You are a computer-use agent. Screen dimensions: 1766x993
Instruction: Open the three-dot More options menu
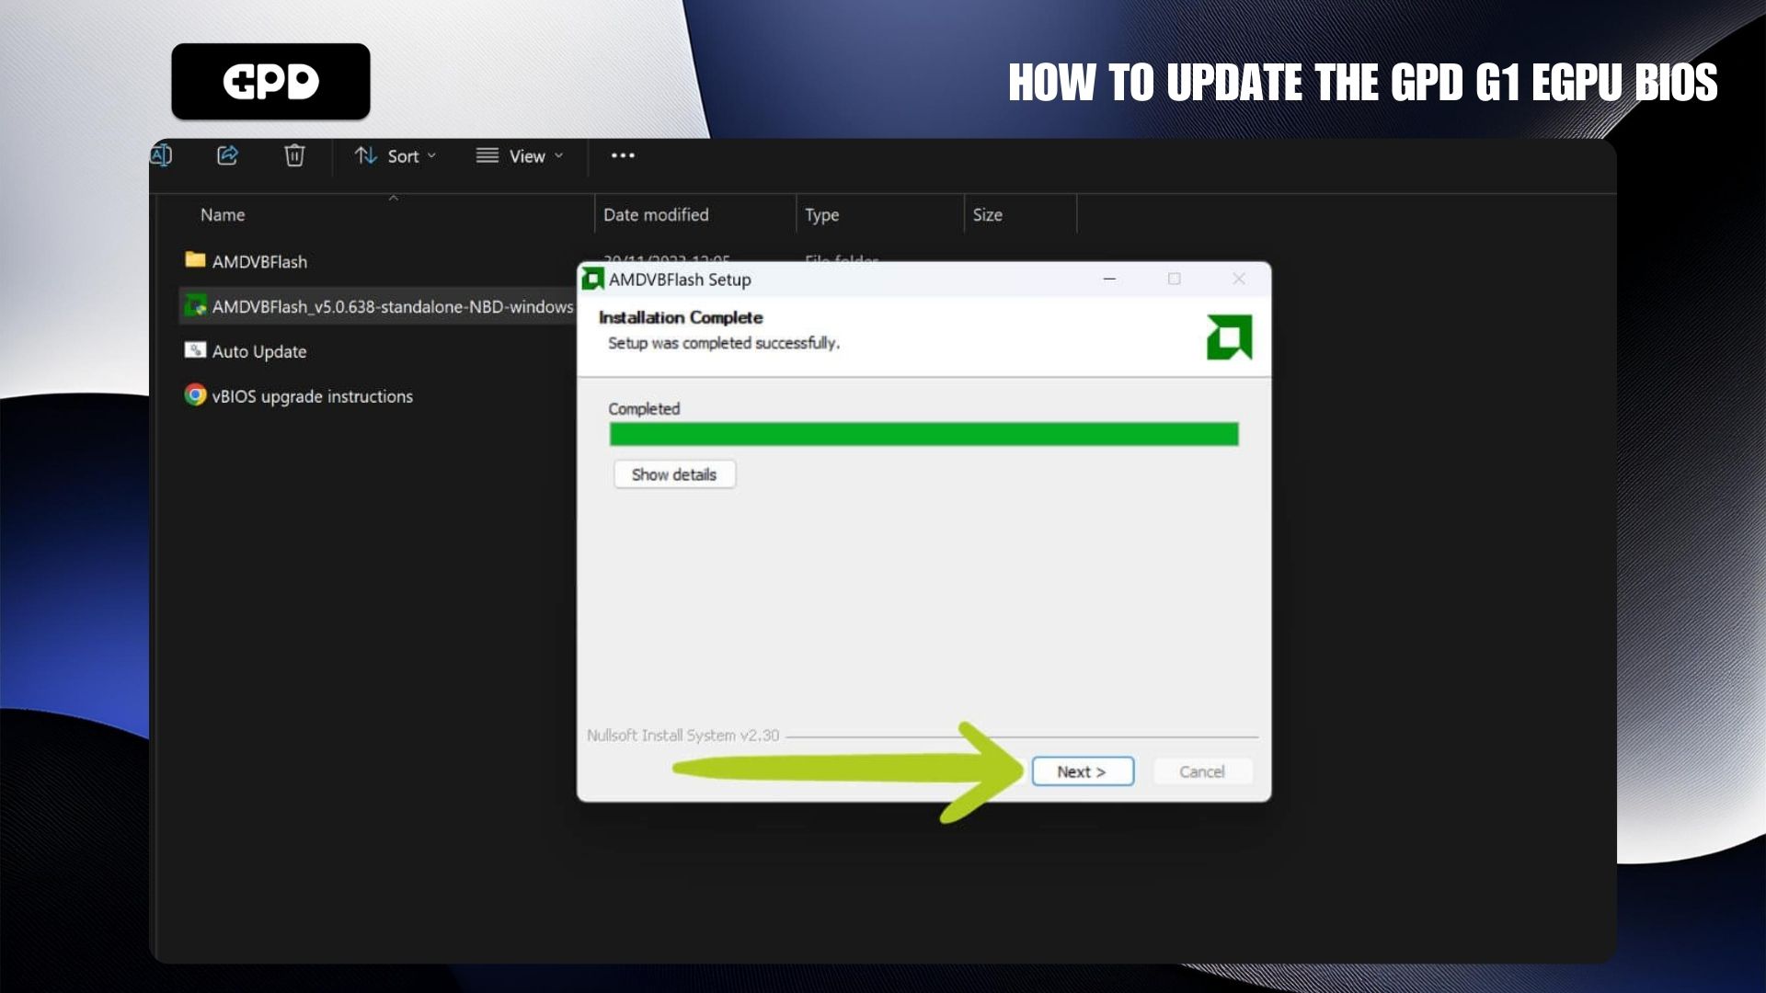[623, 155]
